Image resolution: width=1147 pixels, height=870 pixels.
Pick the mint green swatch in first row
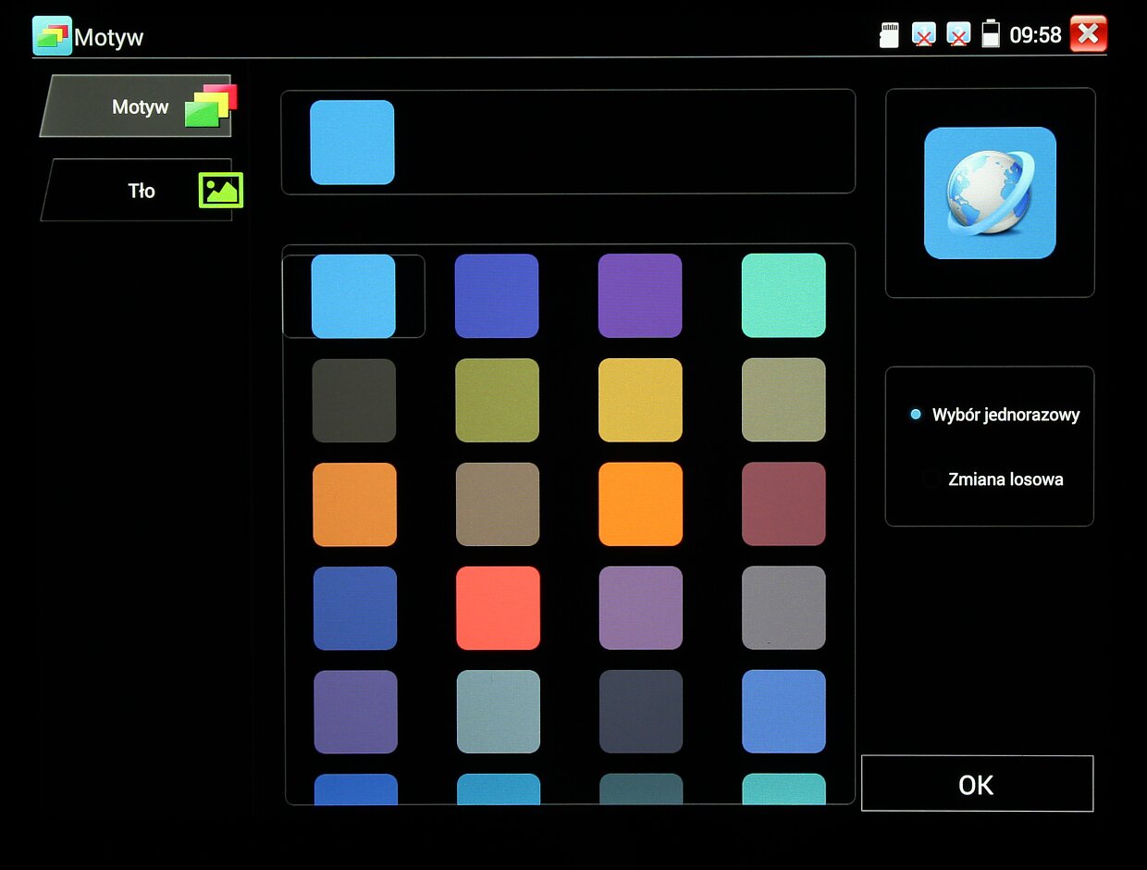pos(783,295)
